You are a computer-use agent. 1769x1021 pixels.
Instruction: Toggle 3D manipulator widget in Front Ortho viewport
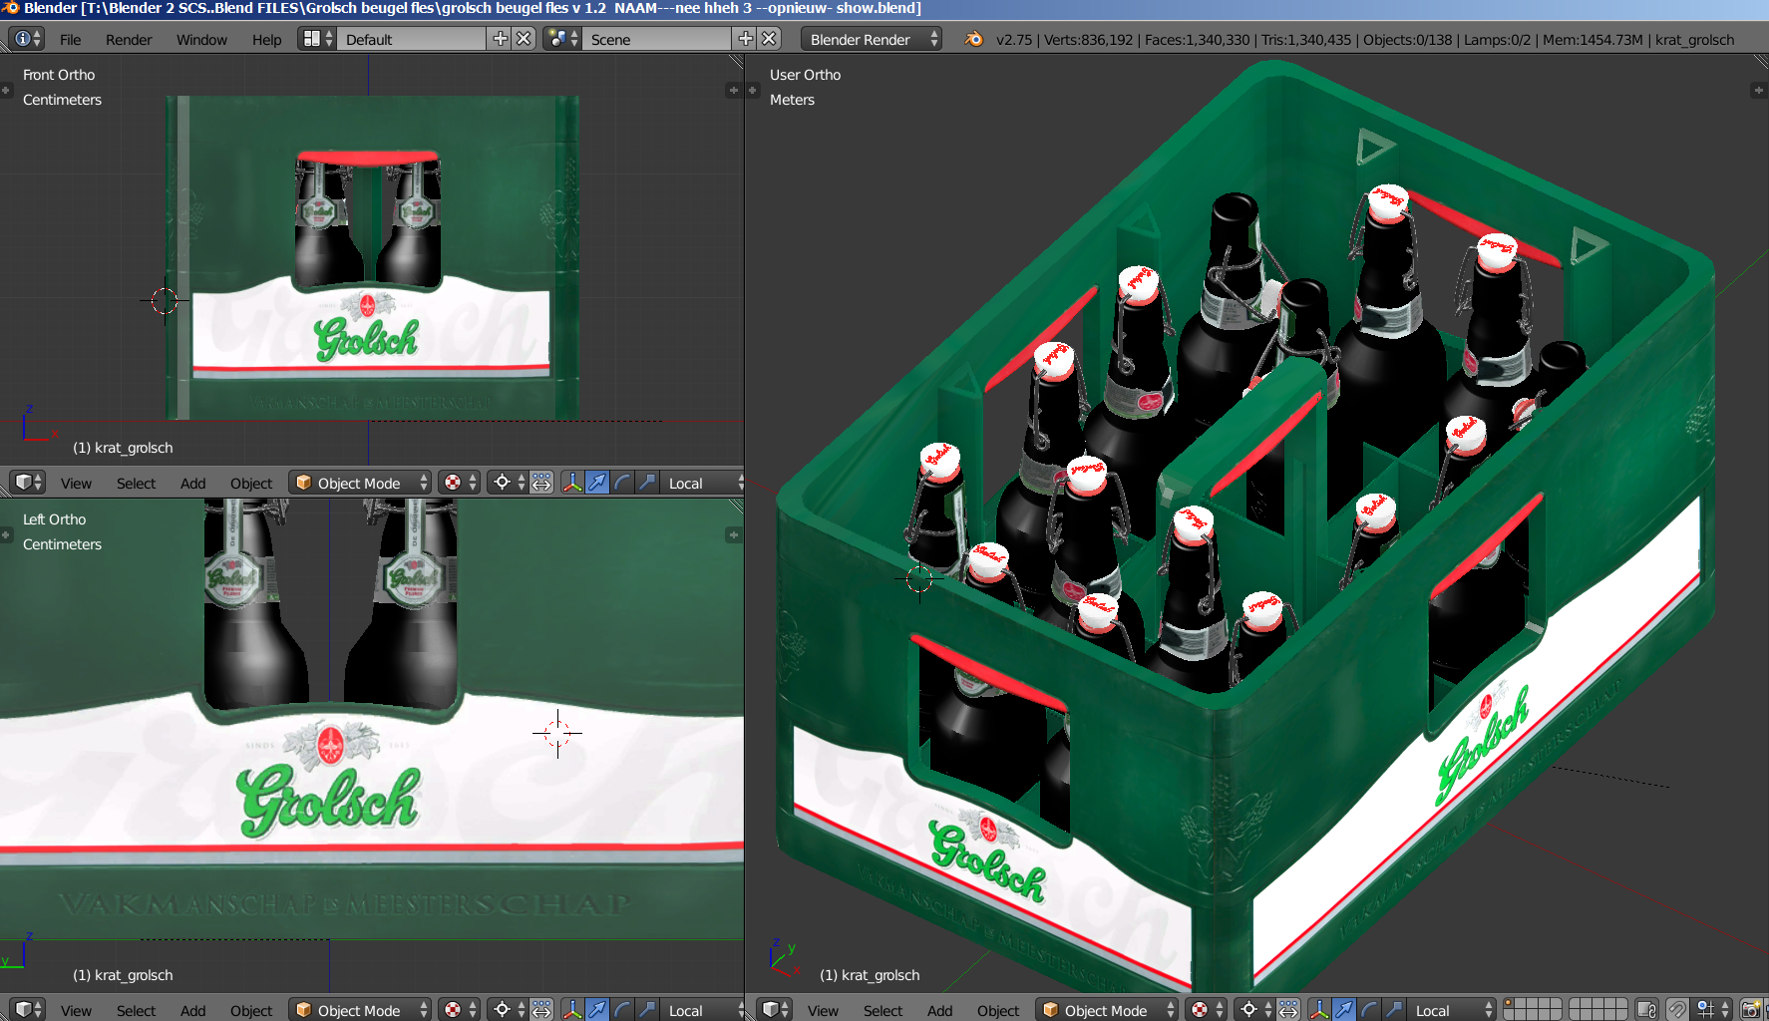[572, 483]
